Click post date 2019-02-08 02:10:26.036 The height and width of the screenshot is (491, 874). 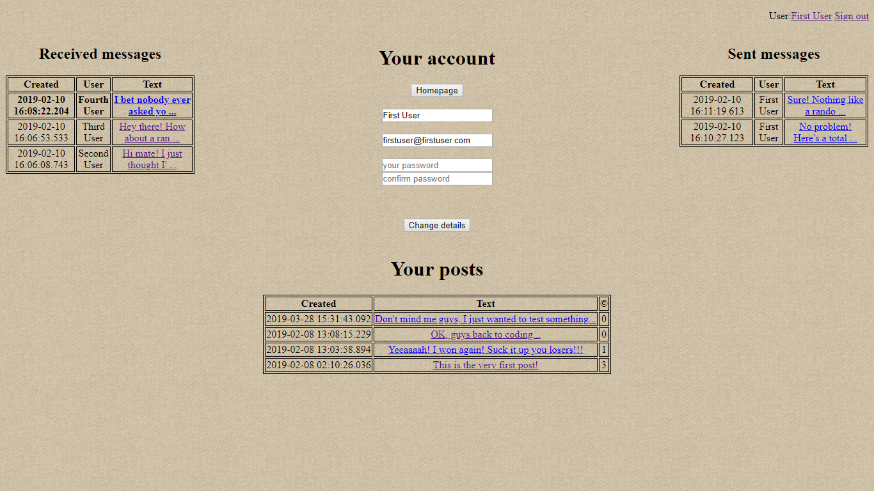pos(319,365)
